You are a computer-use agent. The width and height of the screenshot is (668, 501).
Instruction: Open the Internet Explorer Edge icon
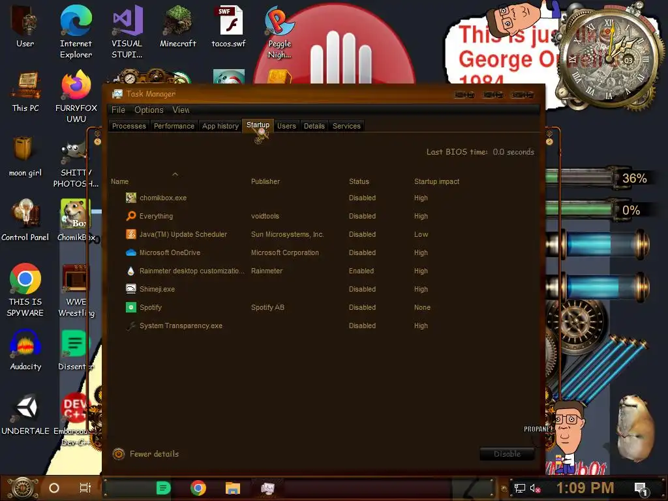click(x=76, y=31)
